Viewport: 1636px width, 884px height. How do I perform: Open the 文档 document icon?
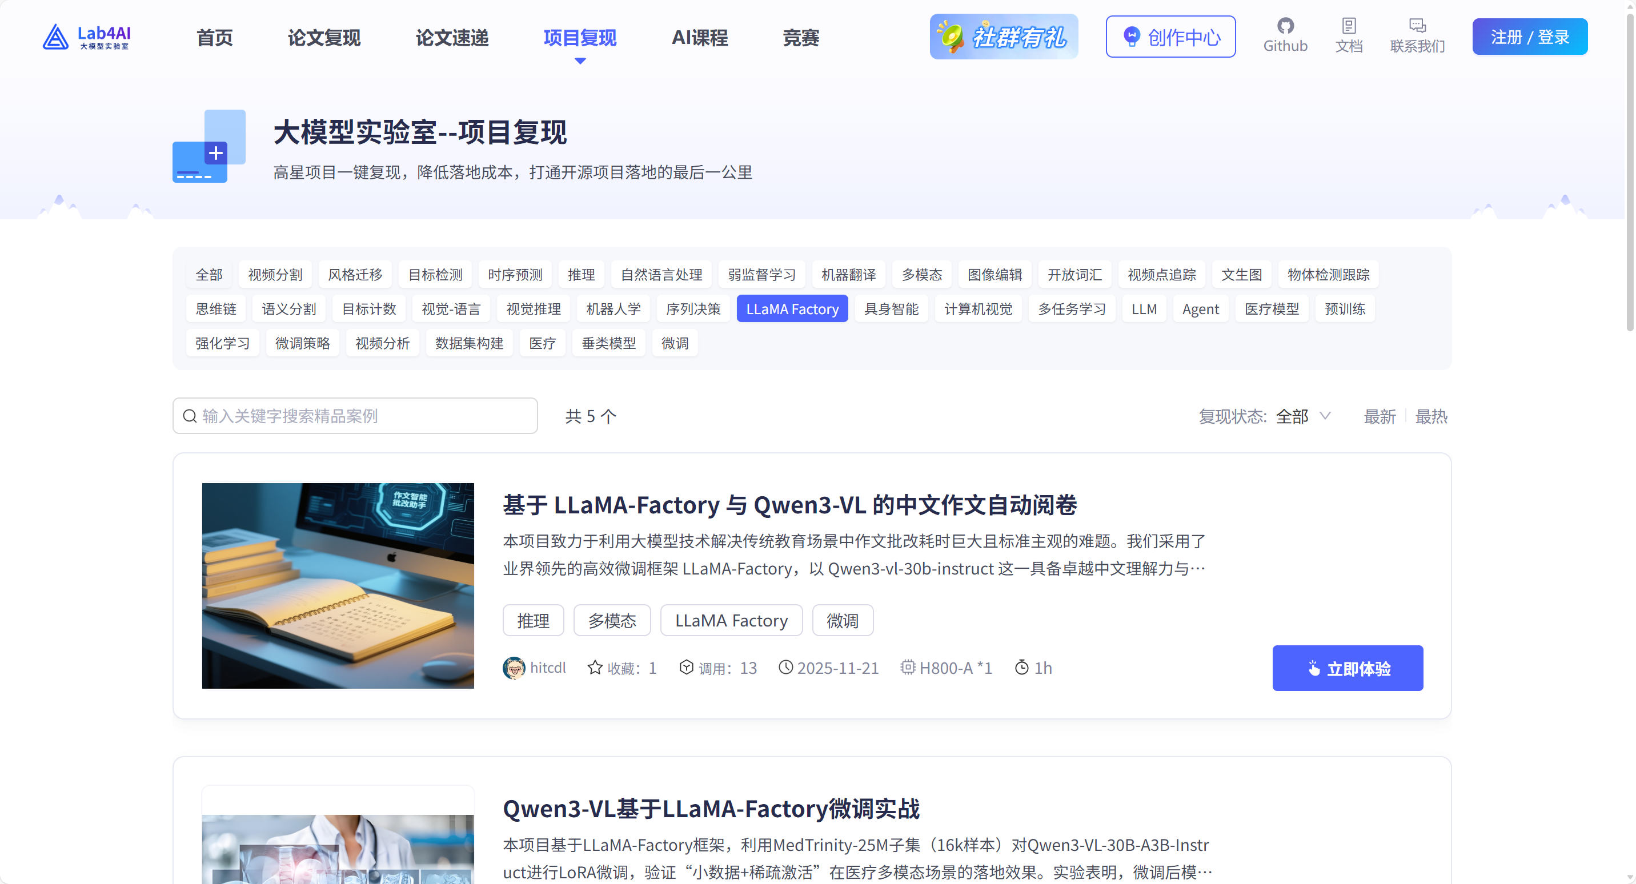[1348, 26]
